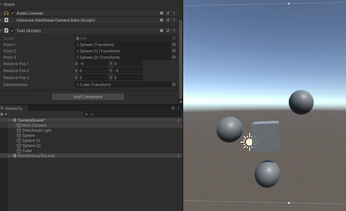Open the Hierarchy create plus dropdown

tap(4, 114)
